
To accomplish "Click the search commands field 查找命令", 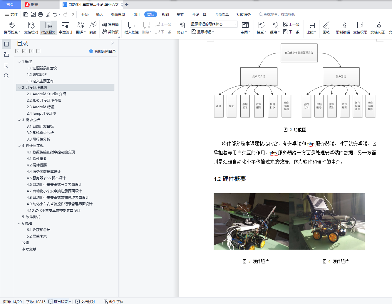I will pyautogui.click(x=277, y=14).
